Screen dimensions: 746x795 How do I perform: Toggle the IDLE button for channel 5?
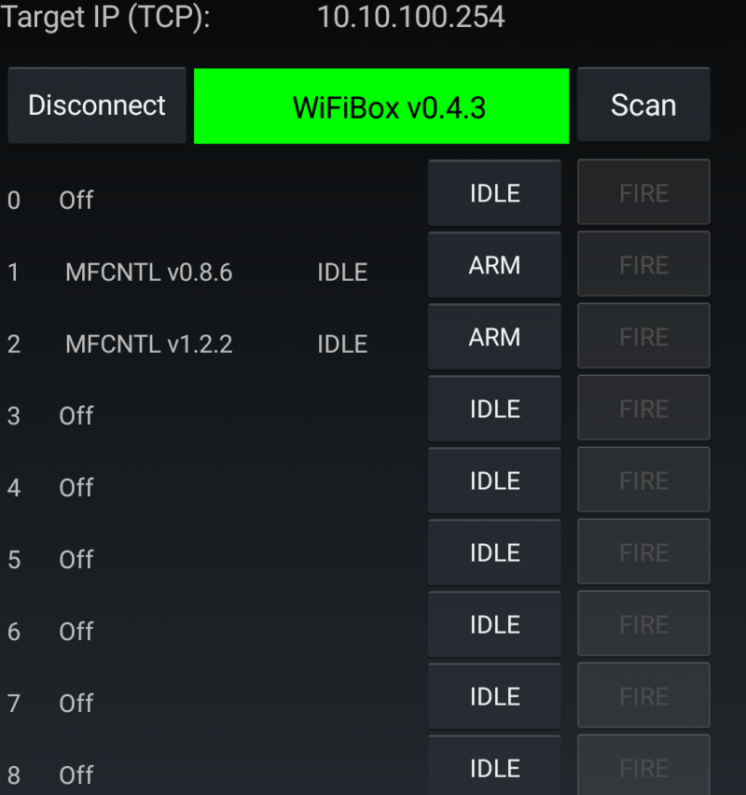(494, 552)
